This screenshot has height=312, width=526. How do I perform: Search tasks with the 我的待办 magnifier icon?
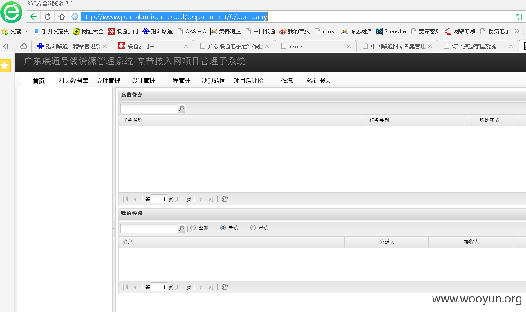tap(181, 109)
